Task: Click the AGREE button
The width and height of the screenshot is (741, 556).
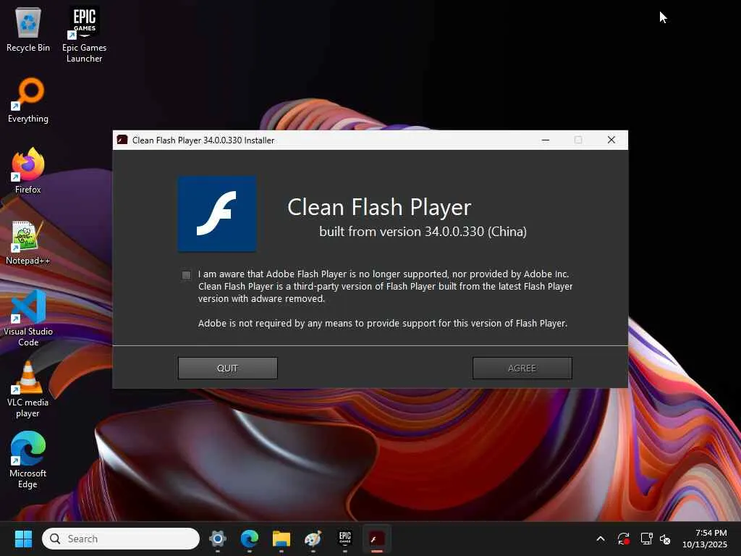Action: click(x=522, y=368)
